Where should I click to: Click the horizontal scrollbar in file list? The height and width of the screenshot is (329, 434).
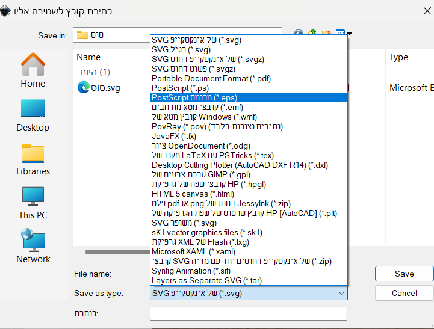117,252
